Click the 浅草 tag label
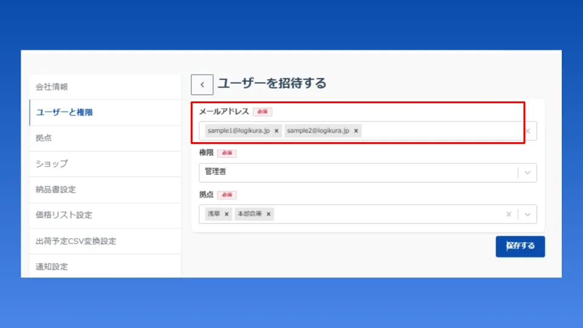Viewport: 583px width, 328px height. 214,214
